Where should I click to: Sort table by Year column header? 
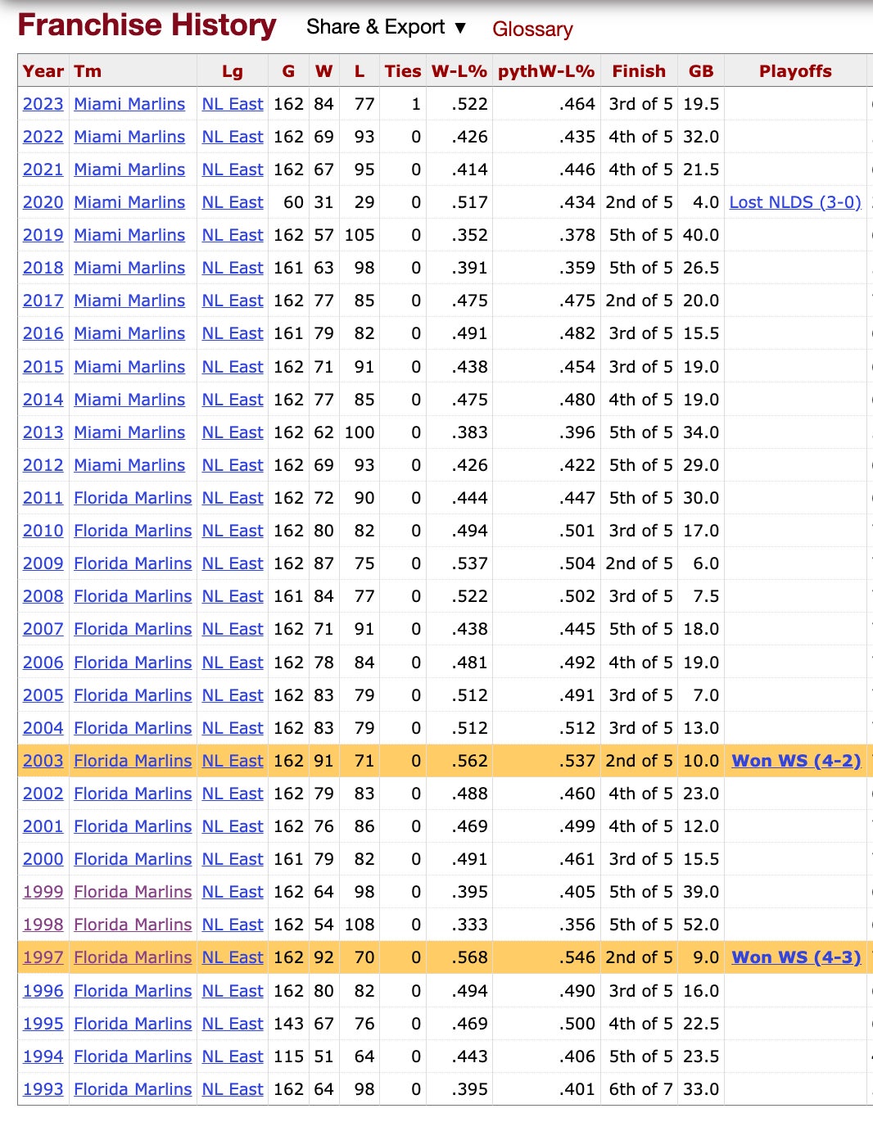pyautogui.click(x=43, y=71)
